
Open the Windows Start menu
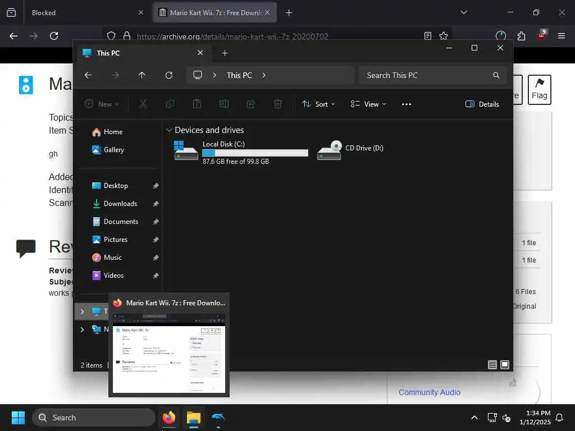(x=18, y=418)
